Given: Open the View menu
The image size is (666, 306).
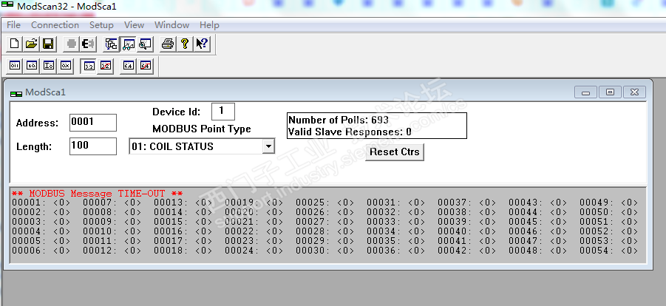Looking at the screenshot, I should coord(134,25).
